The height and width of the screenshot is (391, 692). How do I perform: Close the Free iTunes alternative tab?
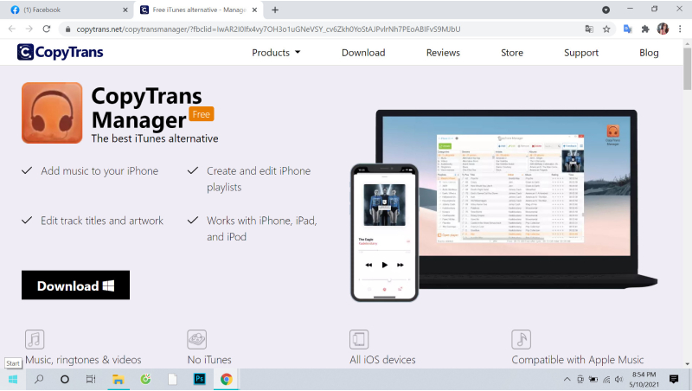[x=254, y=10]
